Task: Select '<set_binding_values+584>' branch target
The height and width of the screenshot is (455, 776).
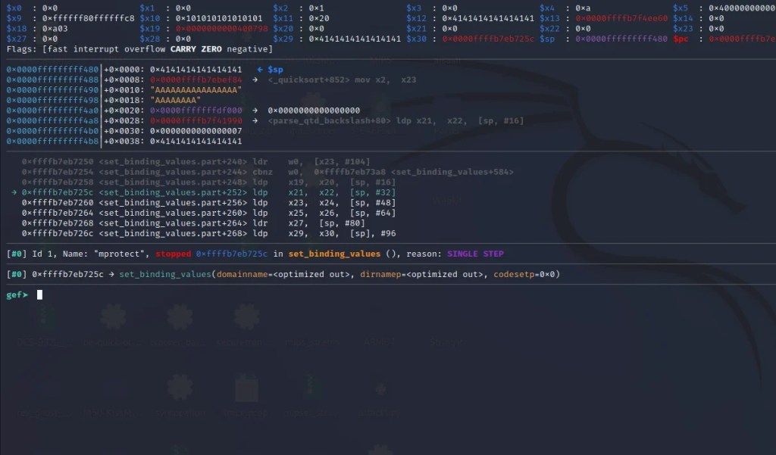Action: pos(452,172)
